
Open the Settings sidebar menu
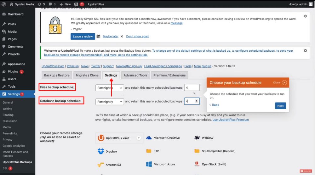[17, 94]
